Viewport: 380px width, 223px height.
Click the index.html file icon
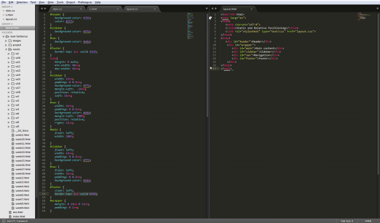(10, 216)
